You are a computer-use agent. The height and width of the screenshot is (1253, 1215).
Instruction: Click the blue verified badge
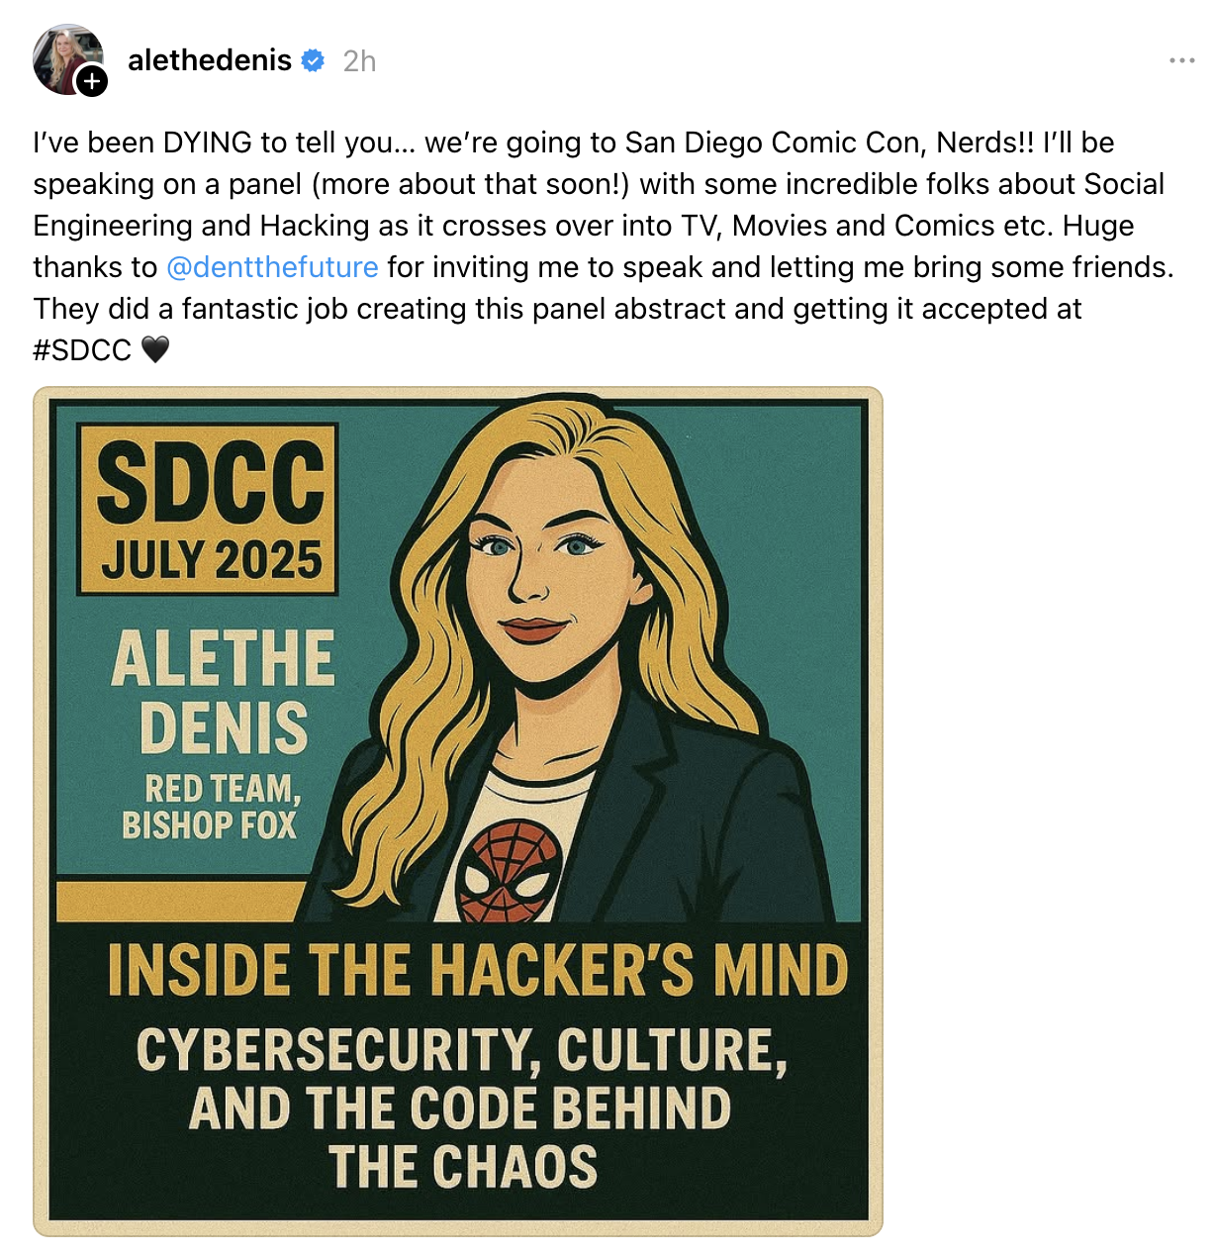tap(313, 60)
